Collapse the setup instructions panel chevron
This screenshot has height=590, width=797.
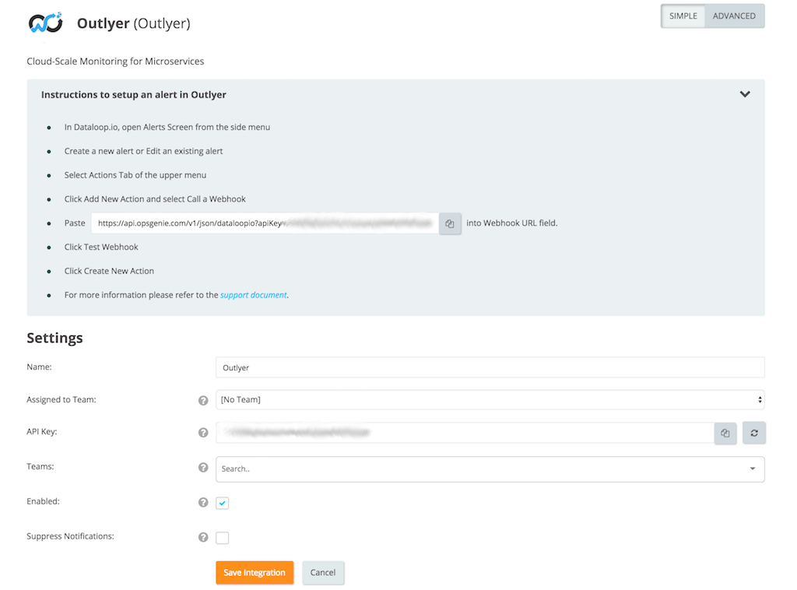[x=745, y=94]
